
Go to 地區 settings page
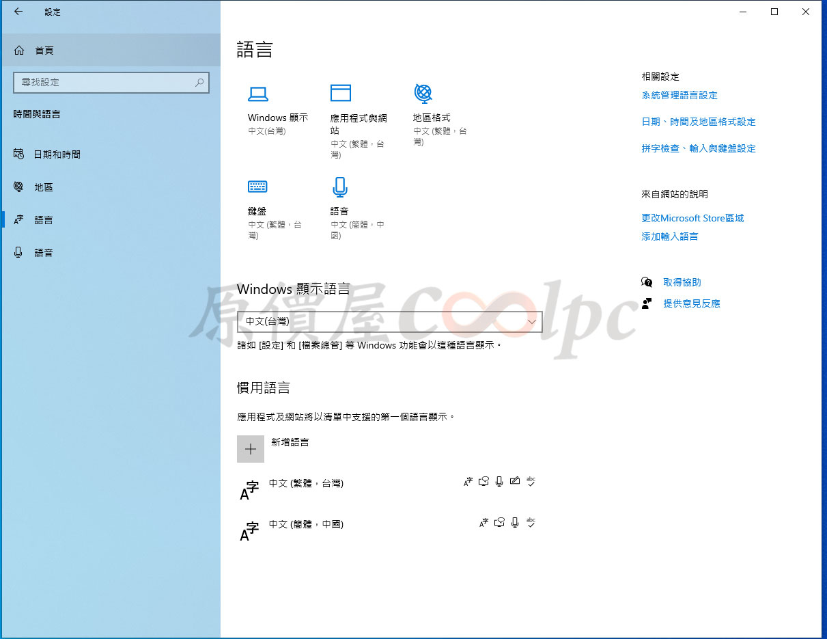tap(44, 187)
